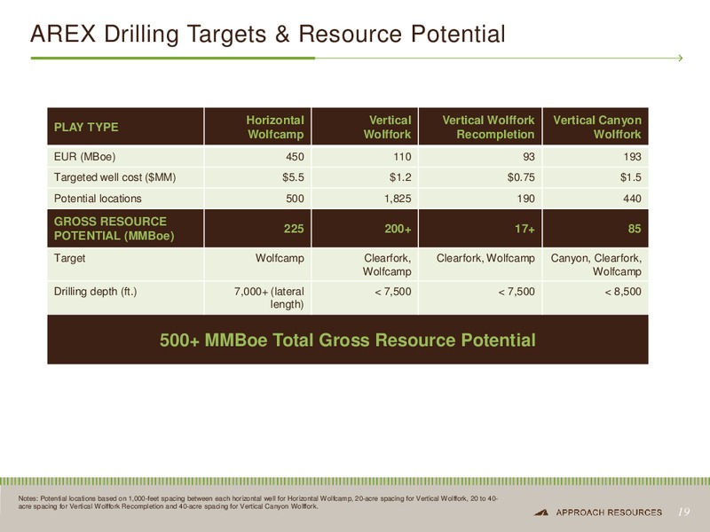Select the 'Targeted well cost ($MM)' label
Screen dimensions: 710x532
[114, 177]
